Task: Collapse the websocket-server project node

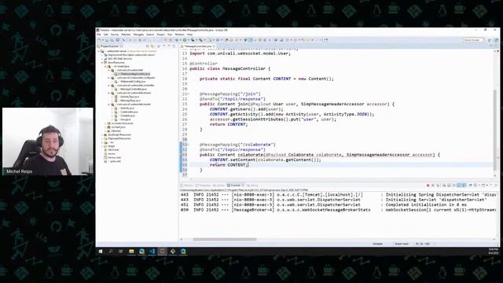Action: pos(99,51)
